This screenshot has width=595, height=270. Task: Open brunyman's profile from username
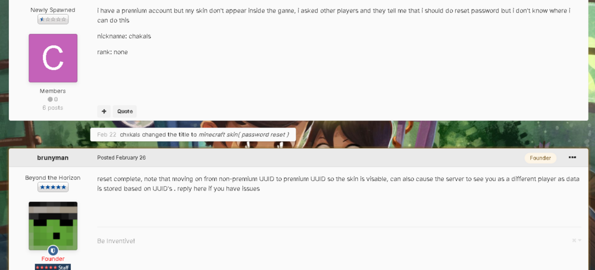[53, 158]
